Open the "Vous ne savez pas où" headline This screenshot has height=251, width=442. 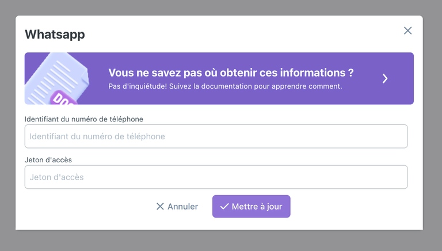click(x=231, y=73)
